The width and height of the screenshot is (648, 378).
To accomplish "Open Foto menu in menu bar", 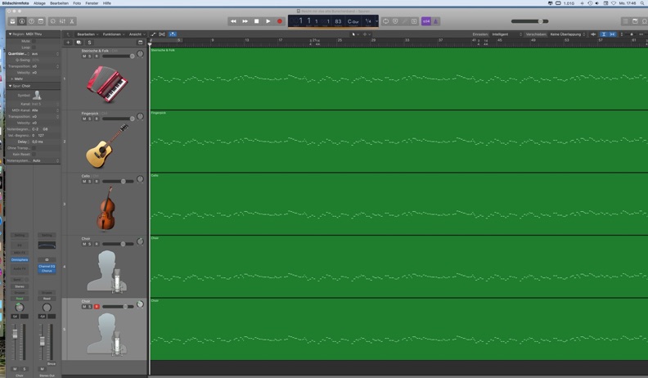I will pos(77,3).
